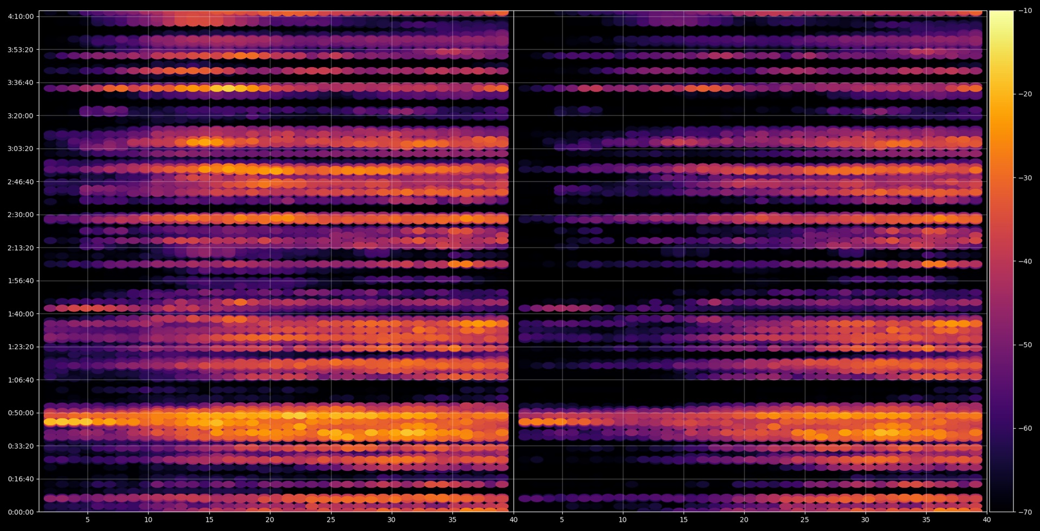Select x-axis tick 15 of the left heatmap

[x=209, y=520]
